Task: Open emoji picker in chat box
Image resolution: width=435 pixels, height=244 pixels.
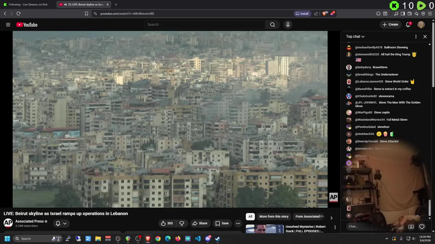Action: pyautogui.click(x=400, y=227)
